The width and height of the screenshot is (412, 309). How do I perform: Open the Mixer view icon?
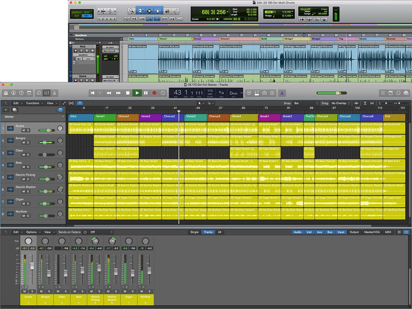(x=47, y=93)
